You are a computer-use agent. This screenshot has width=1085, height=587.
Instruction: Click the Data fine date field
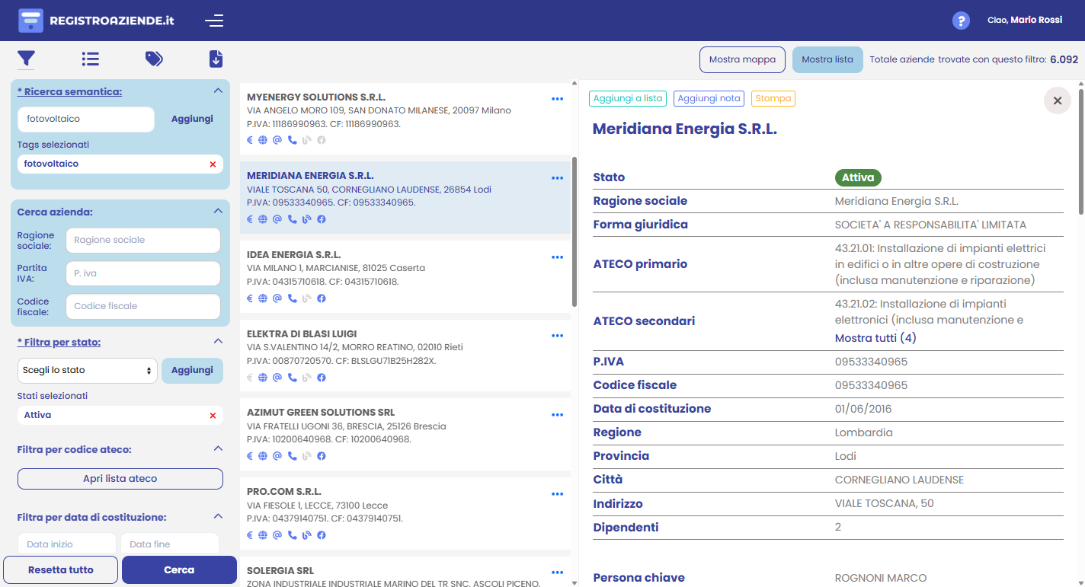(170, 544)
